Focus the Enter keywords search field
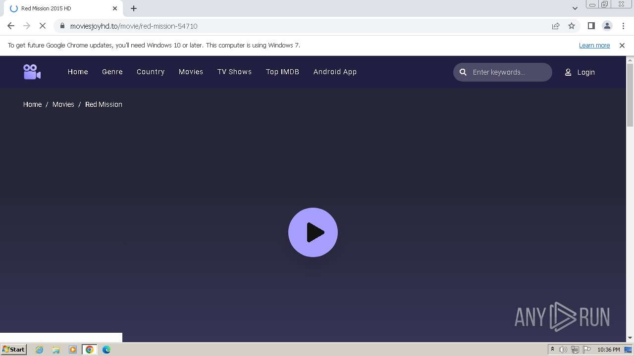 pos(503,72)
